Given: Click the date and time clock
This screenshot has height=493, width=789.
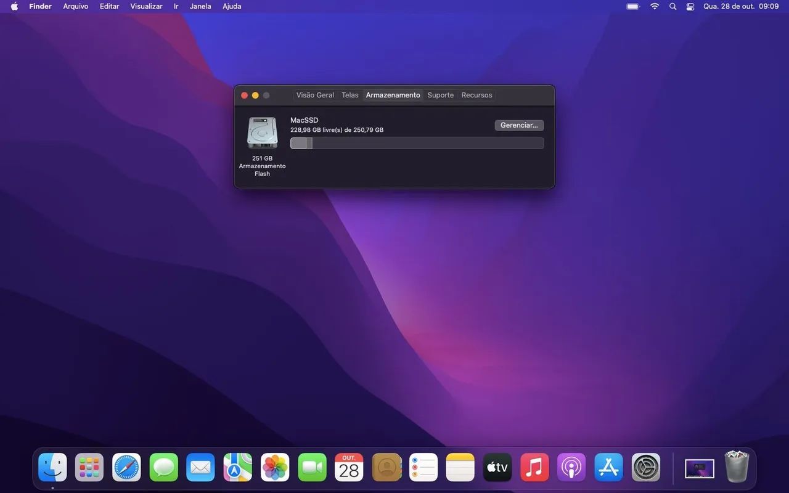Looking at the screenshot, I should [x=741, y=6].
